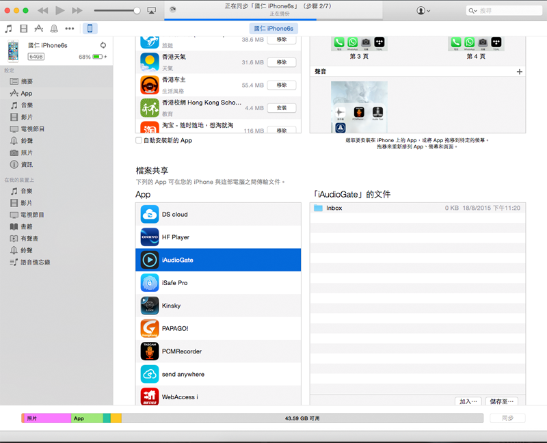Screen dimensions: 547x443
Task: Click the 64GB capacity label
Action: pos(36,57)
